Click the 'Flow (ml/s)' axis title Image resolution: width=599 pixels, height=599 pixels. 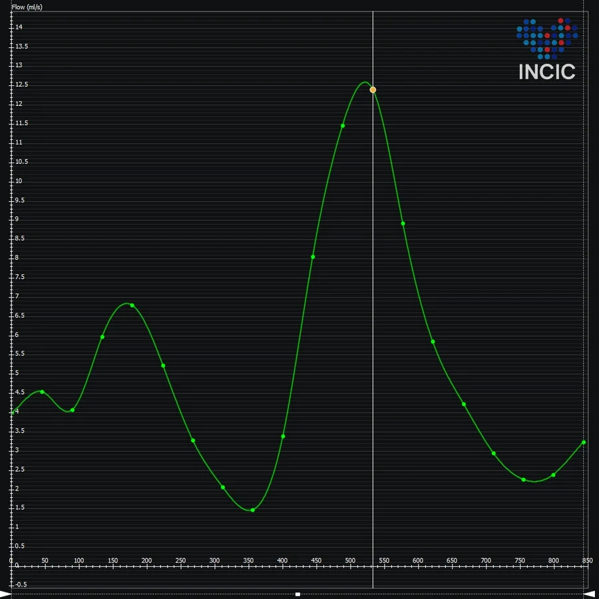[x=27, y=7]
